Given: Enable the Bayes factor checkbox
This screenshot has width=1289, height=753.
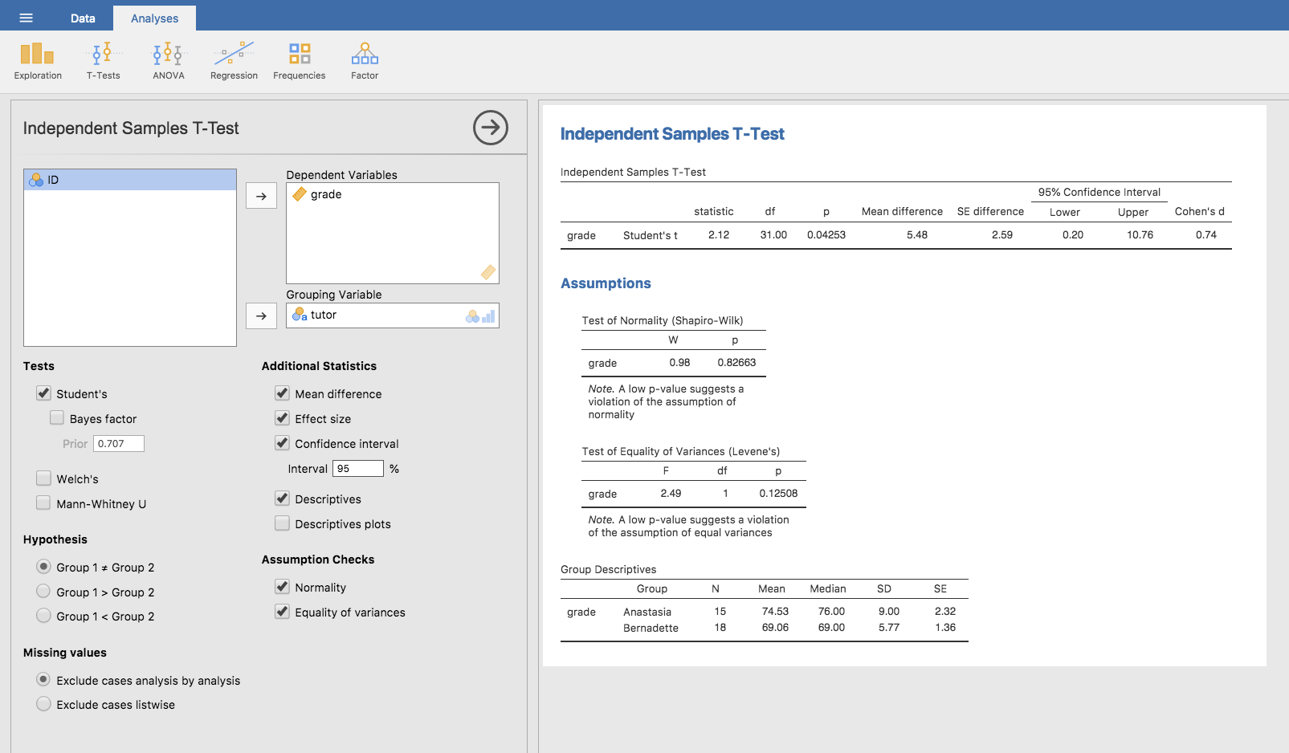Looking at the screenshot, I should 57,418.
